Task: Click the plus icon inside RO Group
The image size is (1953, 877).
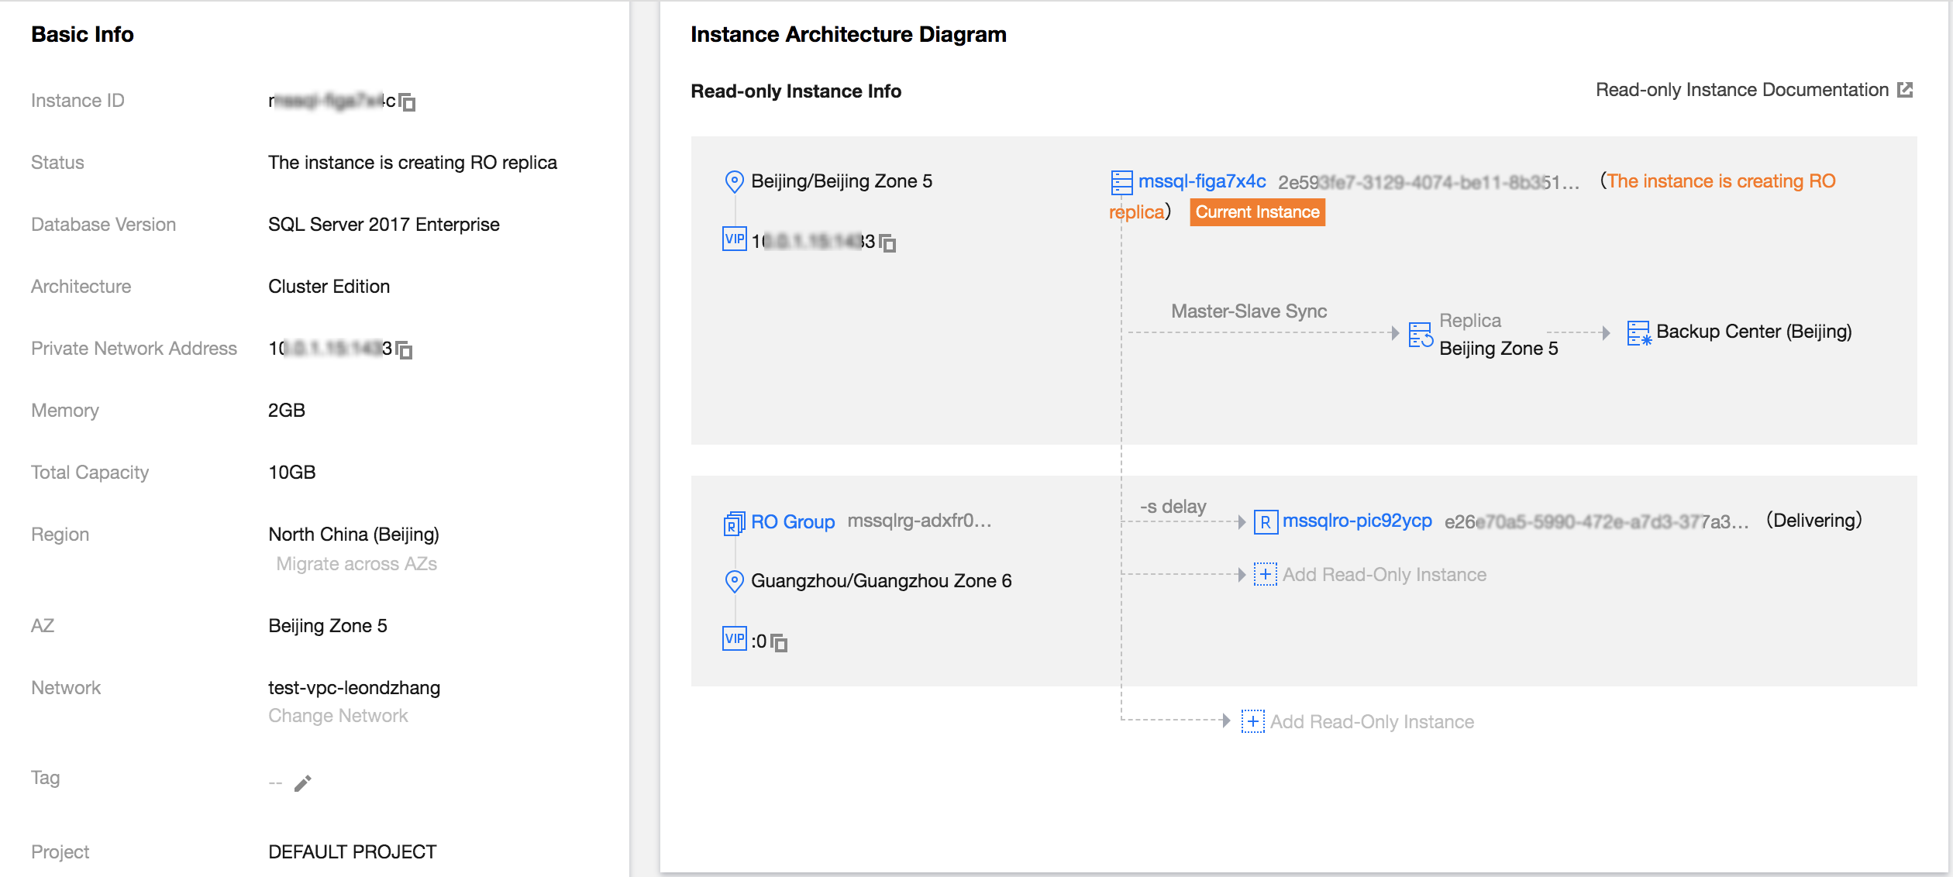Action: (1265, 574)
